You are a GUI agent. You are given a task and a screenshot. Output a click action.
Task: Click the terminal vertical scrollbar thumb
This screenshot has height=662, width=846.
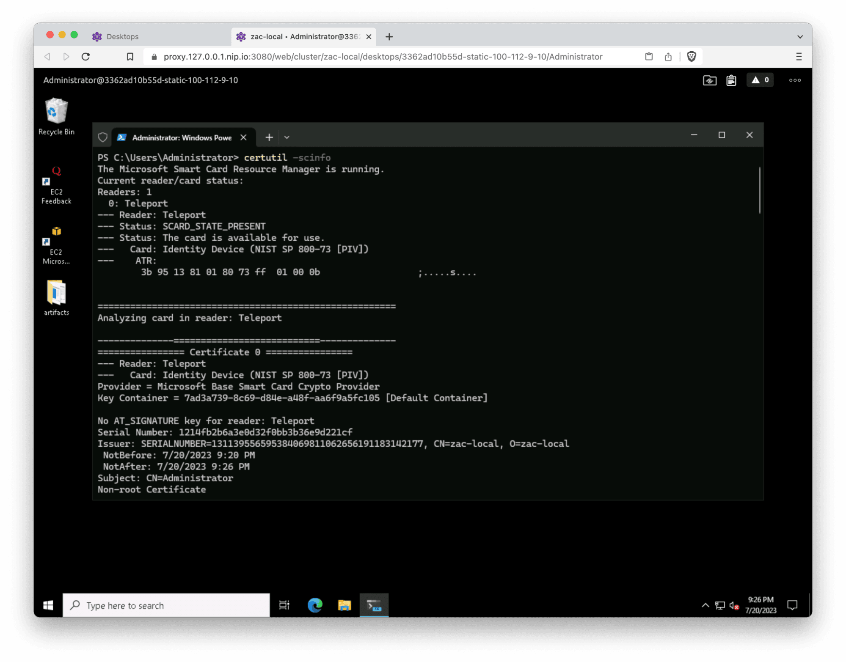(x=760, y=190)
